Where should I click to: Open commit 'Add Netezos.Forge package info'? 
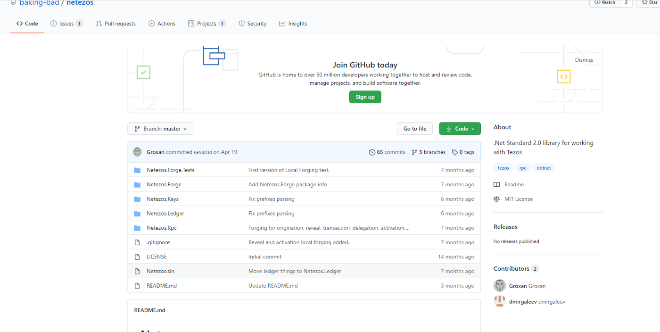288,184
